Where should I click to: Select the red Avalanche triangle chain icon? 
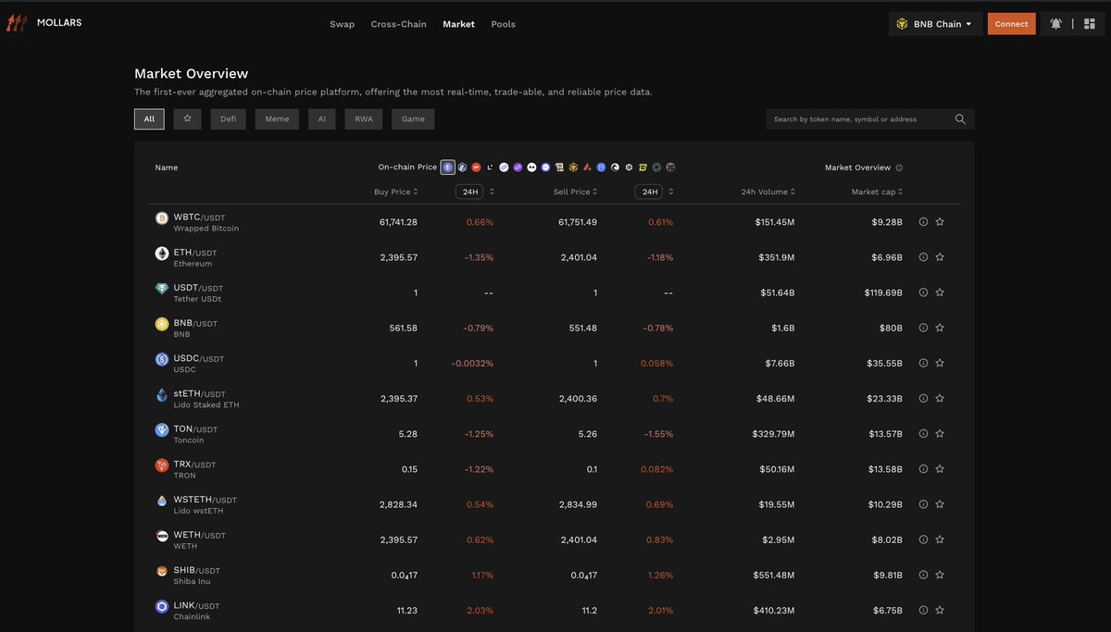(x=587, y=167)
